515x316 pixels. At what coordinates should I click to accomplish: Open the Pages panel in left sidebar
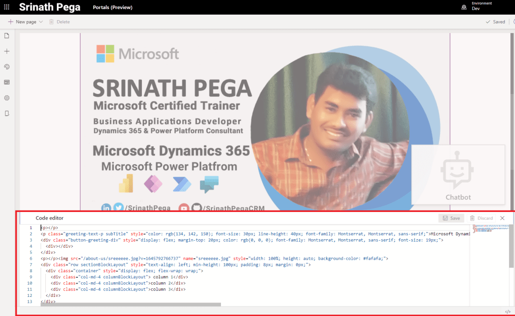coord(7,36)
